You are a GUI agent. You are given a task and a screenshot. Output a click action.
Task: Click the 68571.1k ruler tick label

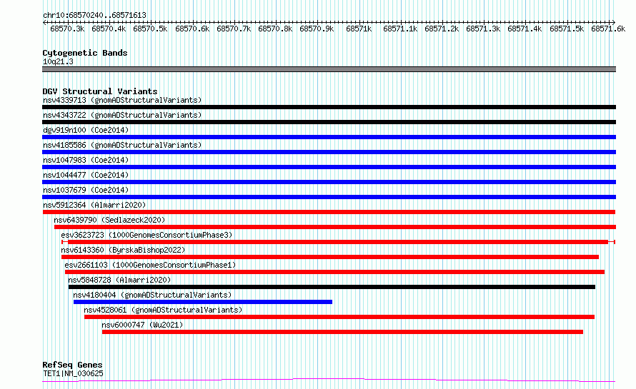(x=400, y=29)
